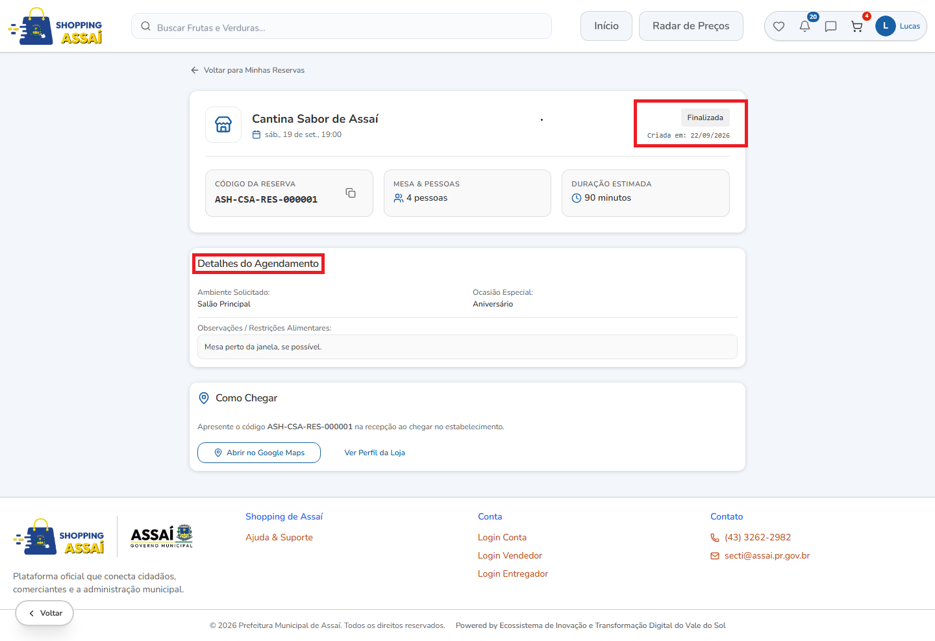Click the Shopping Assaí header logo
The width and height of the screenshot is (935, 641).
55,27
